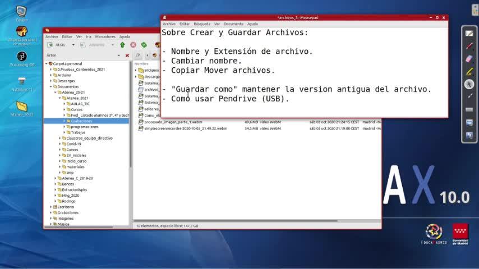Screen dimensions: 479x269
Task: Select the Escritorio folder in tree
Action: (66, 207)
